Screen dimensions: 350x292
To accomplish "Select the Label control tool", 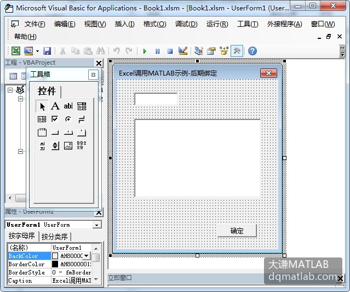I will pos(55,106).
